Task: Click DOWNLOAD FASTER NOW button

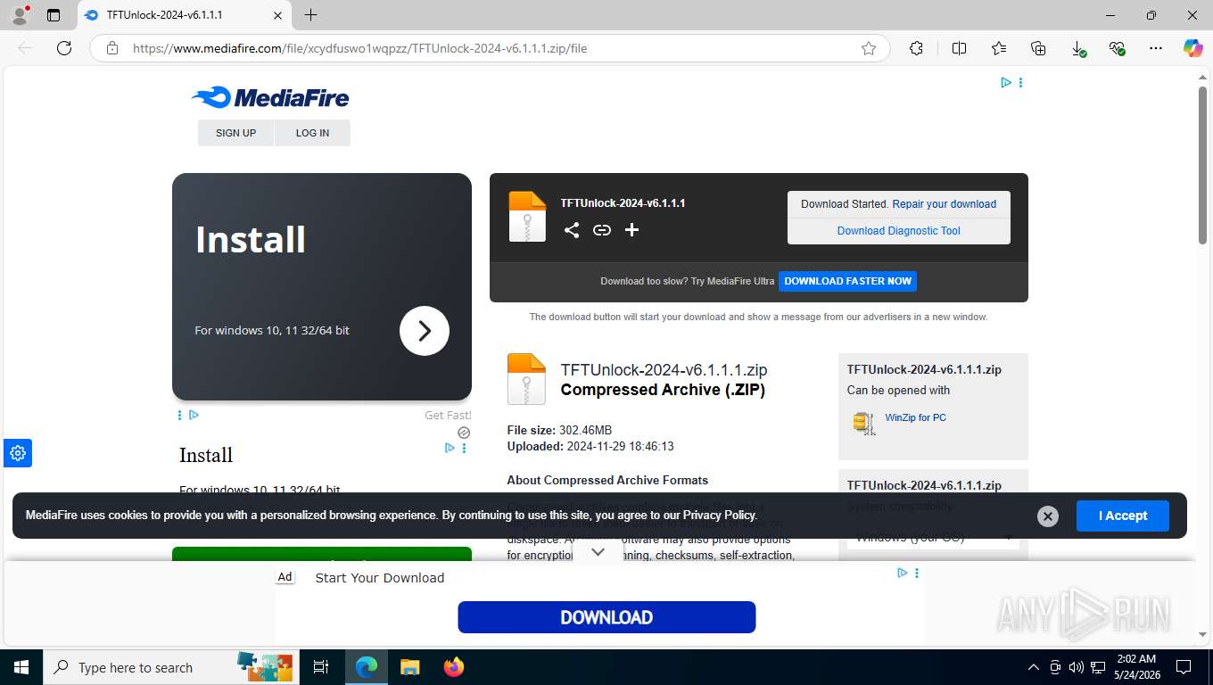Action: 847,281
